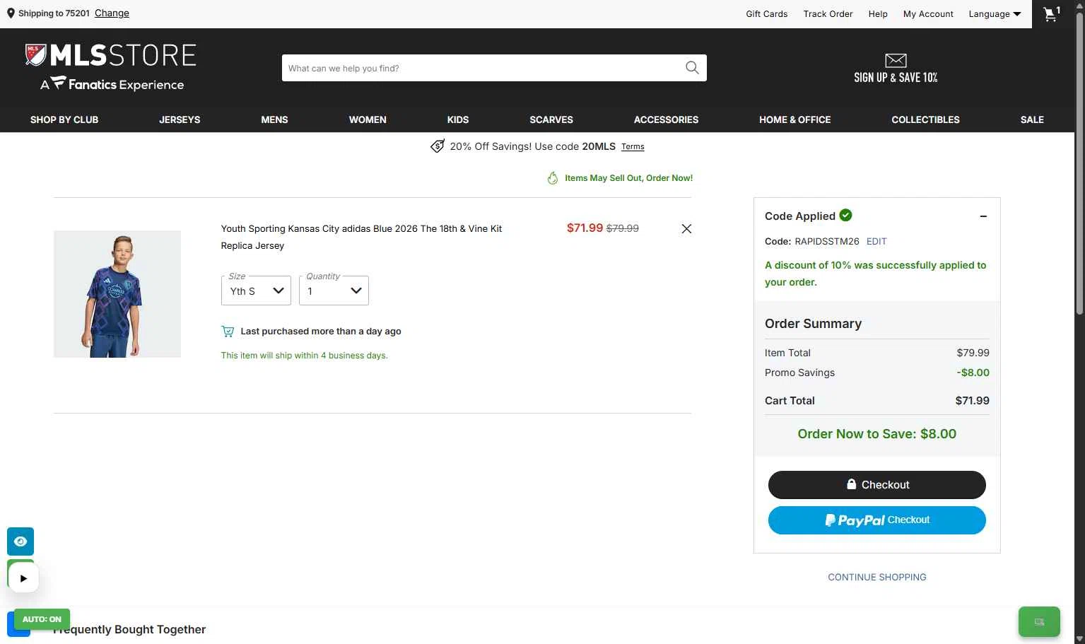Image resolution: width=1085 pixels, height=644 pixels.
Task: Open the Sporting Kansas City jersey title
Action: tap(361, 237)
